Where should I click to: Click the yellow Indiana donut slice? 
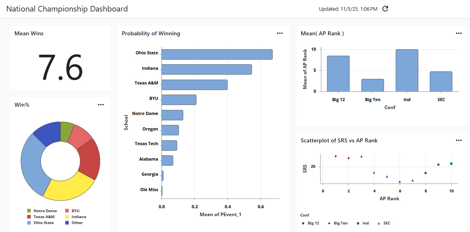[68, 186]
